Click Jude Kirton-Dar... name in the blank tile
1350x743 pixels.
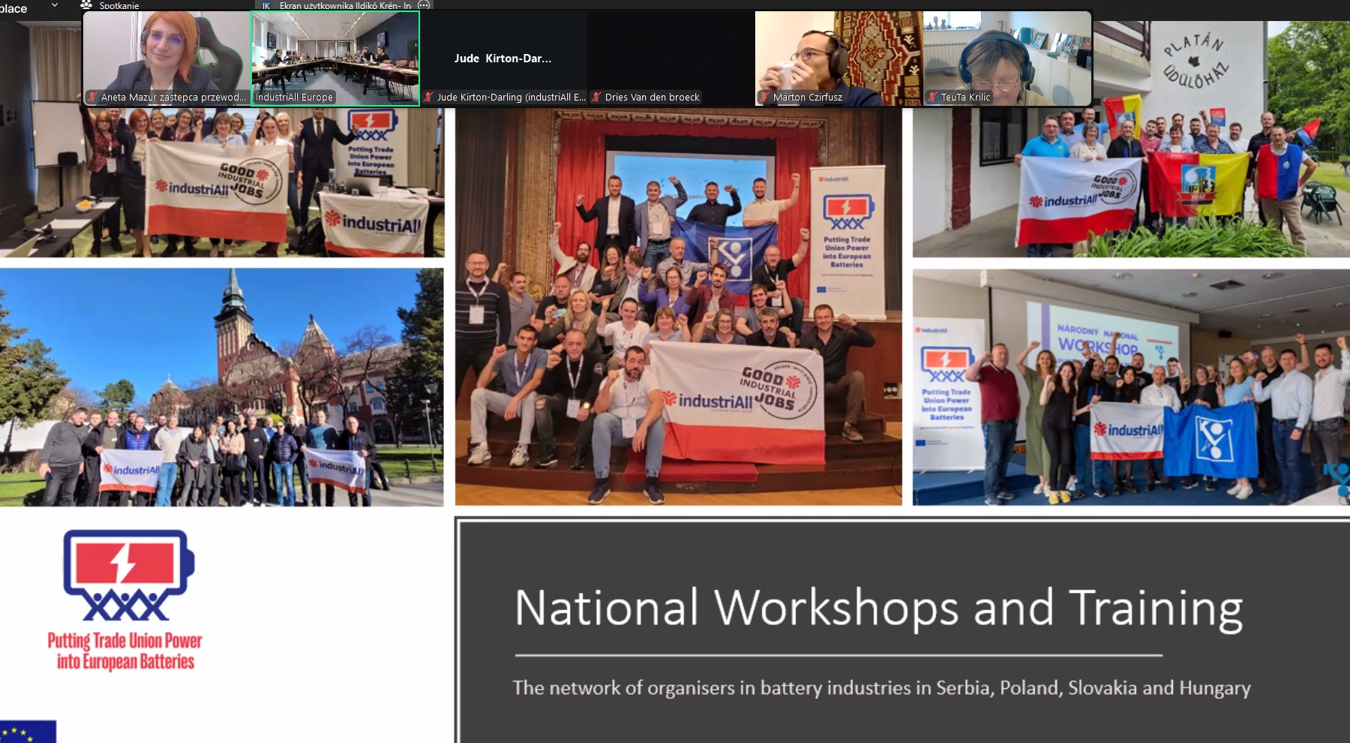tap(502, 58)
